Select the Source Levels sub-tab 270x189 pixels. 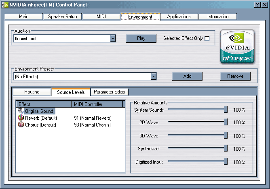pyautogui.click(x=71, y=92)
